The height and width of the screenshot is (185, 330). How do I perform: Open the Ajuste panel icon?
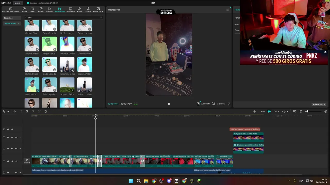[x=88, y=10]
